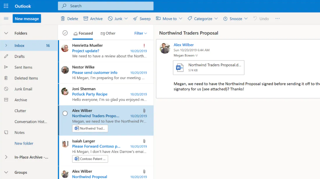Click in the Search box
The image size is (320, 179).
tap(105, 6)
